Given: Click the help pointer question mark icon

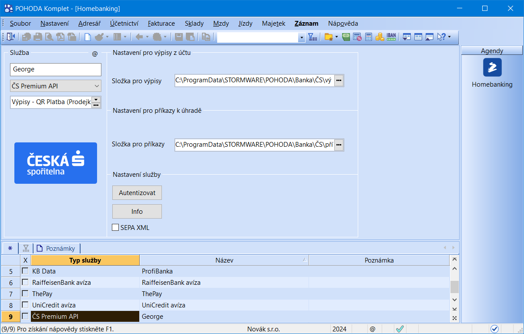Looking at the screenshot, I should [x=441, y=37].
